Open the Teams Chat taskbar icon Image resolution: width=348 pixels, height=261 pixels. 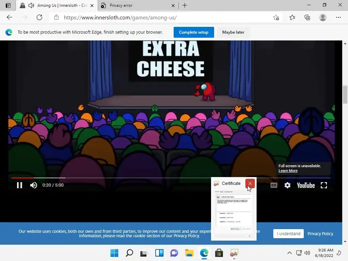tap(174, 253)
